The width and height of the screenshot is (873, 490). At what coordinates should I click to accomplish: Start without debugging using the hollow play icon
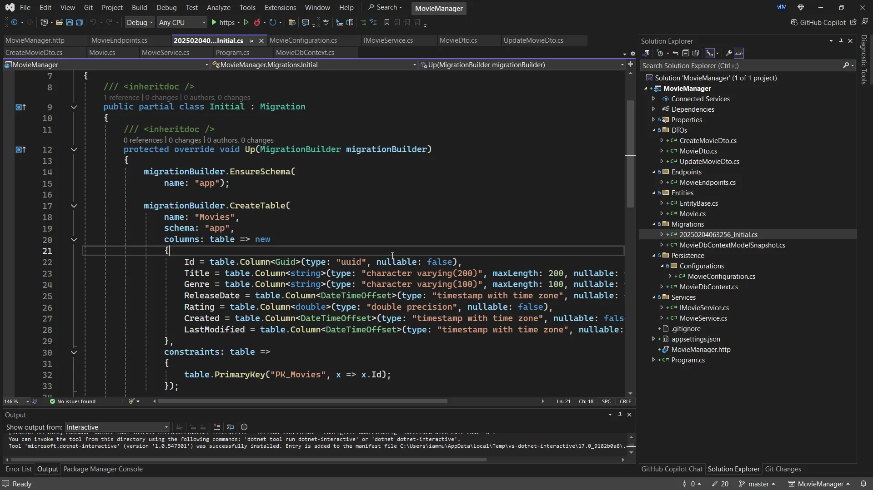pos(246,22)
